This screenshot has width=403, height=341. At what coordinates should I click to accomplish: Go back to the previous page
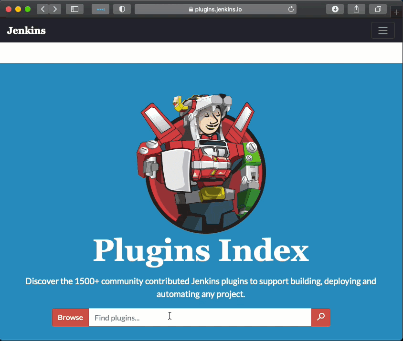[43, 9]
